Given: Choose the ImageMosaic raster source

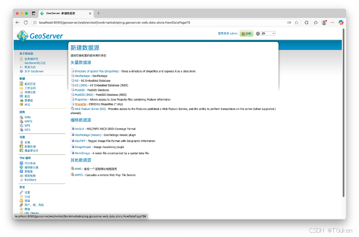Looking at the screenshot, I should click(83, 147).
